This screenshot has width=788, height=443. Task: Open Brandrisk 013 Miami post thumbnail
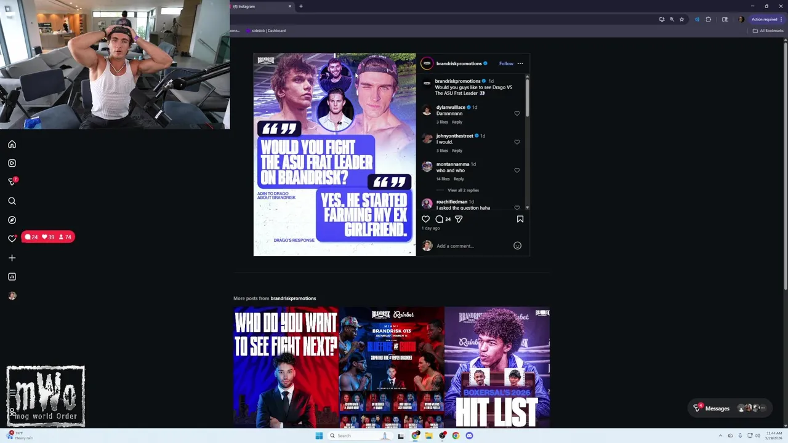pos(392,367)
